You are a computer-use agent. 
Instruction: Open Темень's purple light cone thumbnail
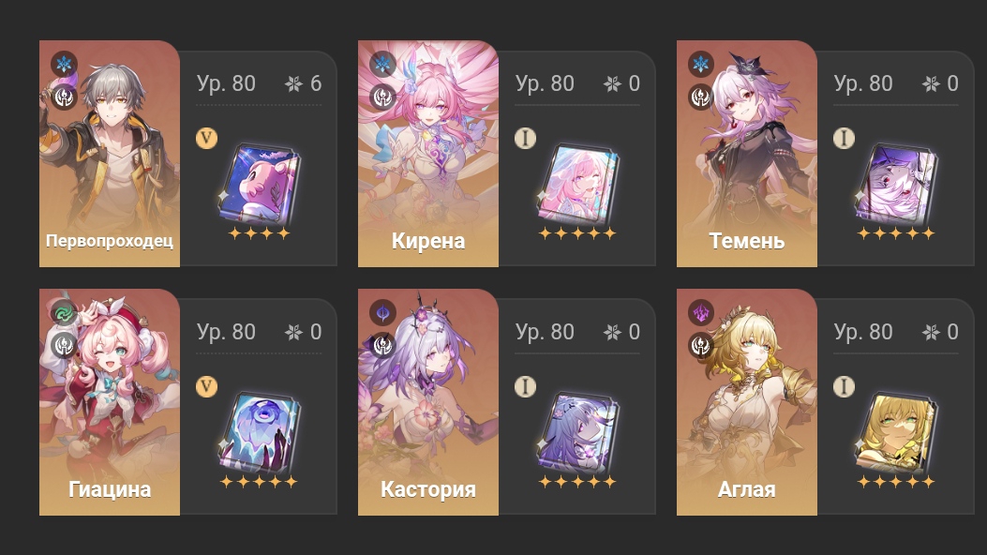[896, 184]
